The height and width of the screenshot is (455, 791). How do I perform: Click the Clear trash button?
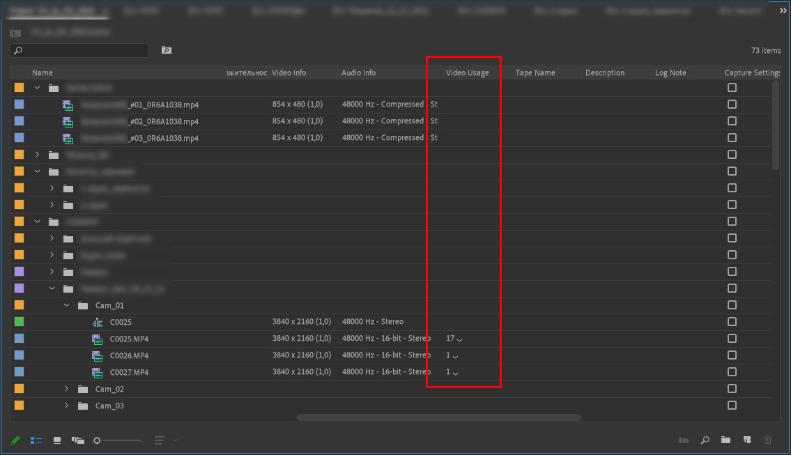pyautogui.click(x=767, y=440)
